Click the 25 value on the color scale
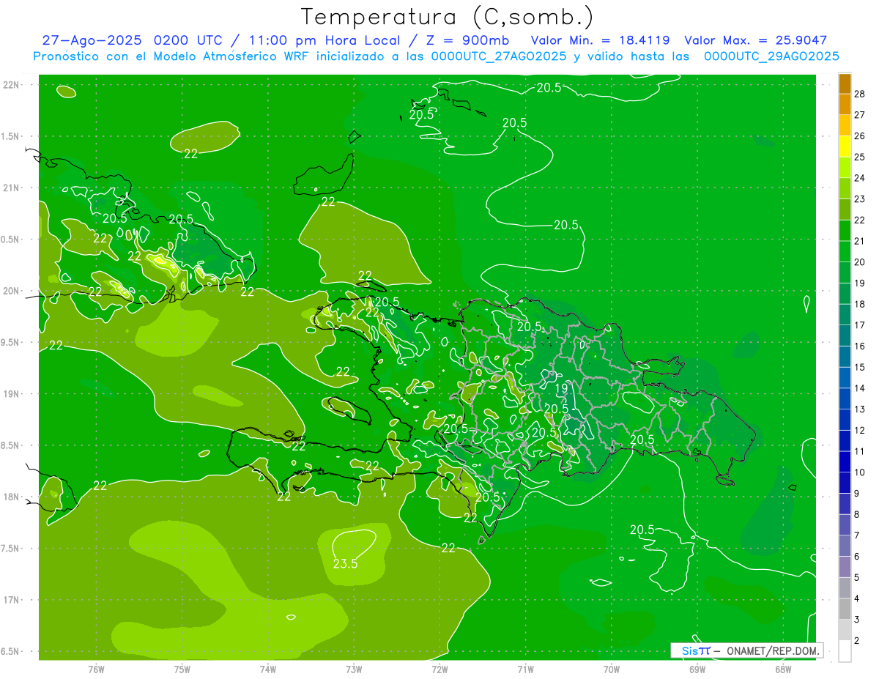The height and width of the screenshot is (679, 879). point(860,157)
